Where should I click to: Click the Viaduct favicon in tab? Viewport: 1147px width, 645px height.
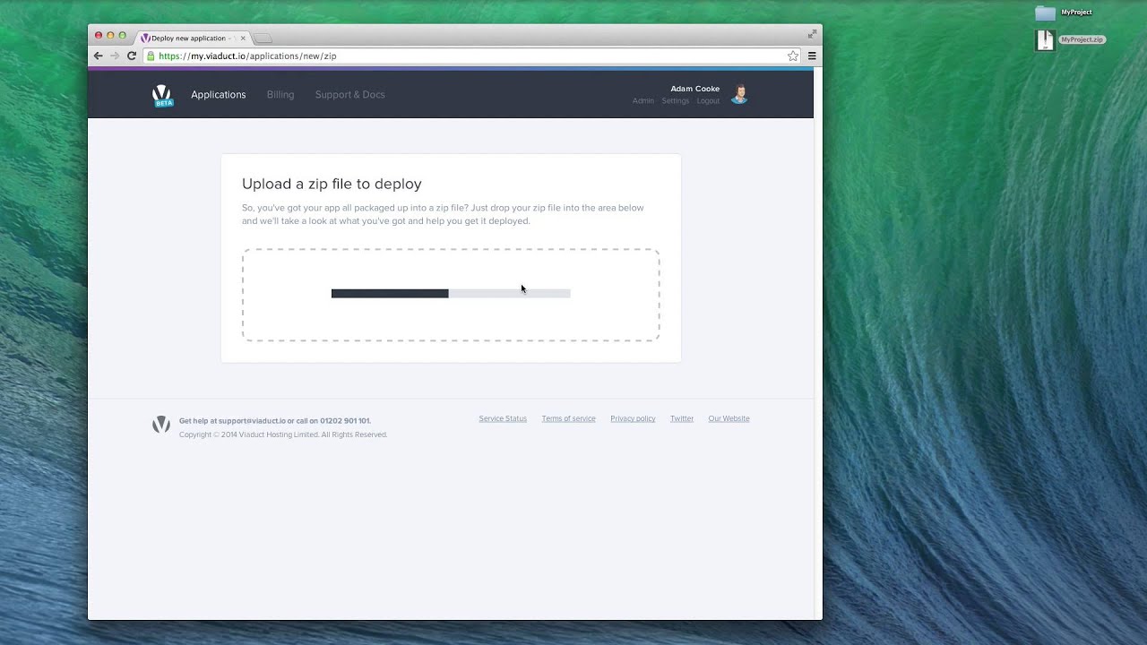pyautogui.click(x=145, y=39)
